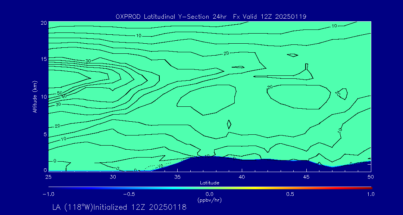Click the color bar label -1.0
Viewport: 403px width, 215px height.
click(x=48, y=194)
